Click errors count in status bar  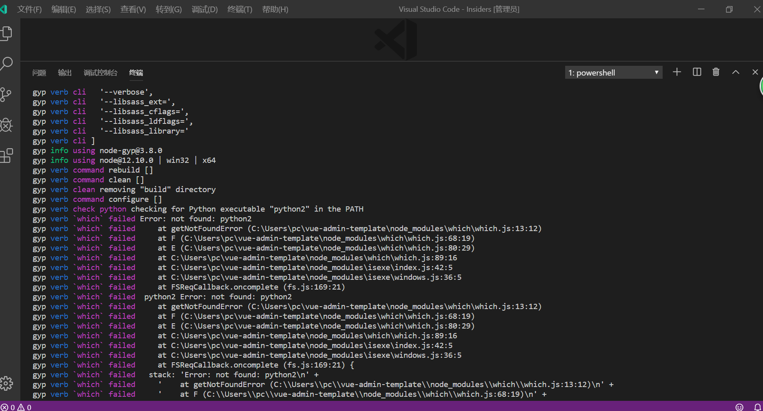pos(8,407)
